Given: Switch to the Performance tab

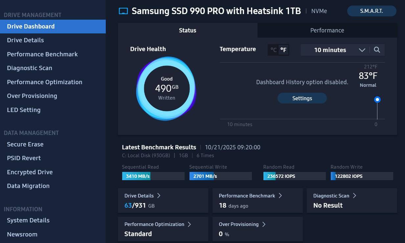Looking at the screenshot, I should (327, 30).
